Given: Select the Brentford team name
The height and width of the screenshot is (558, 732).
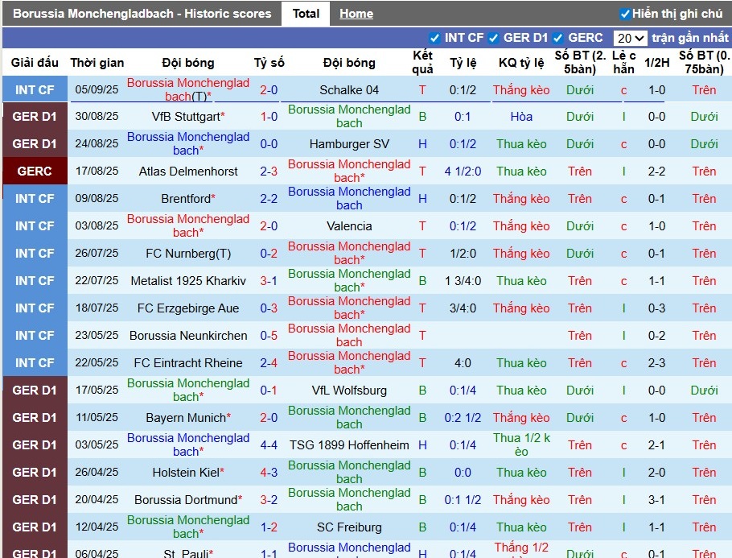Looking at the screenshot, I should click(x=186, y=199).
